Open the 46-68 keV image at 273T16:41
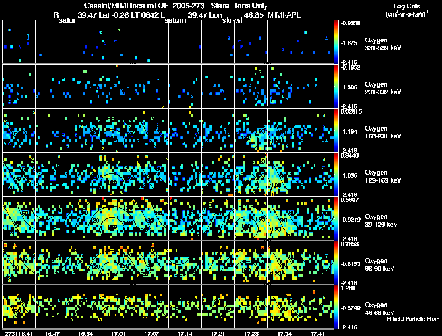The height and width of the screenshot is (336, 442). (x=19, y=307)
